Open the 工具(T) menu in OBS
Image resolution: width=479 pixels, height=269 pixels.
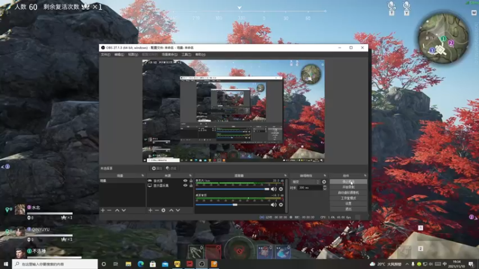pos(186,54)
